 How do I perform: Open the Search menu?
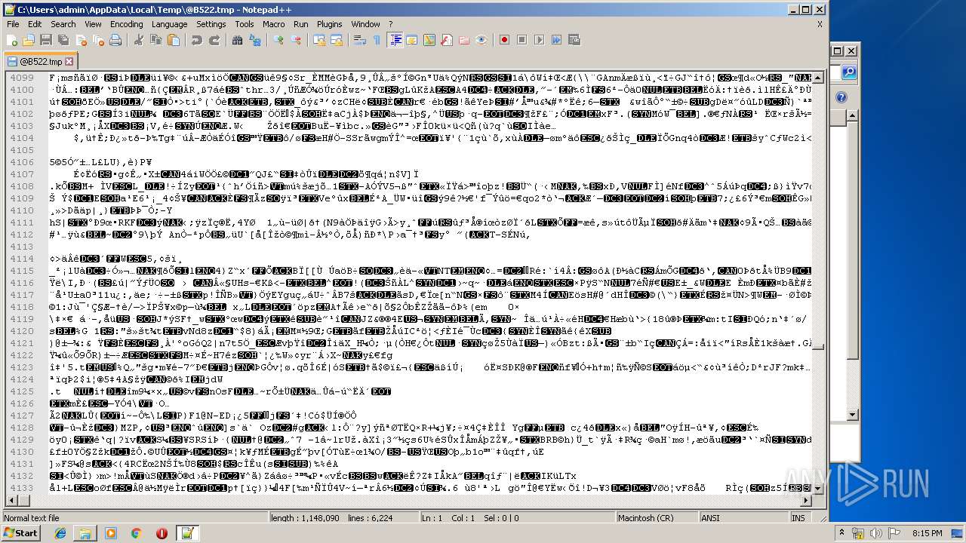[63, 24]
